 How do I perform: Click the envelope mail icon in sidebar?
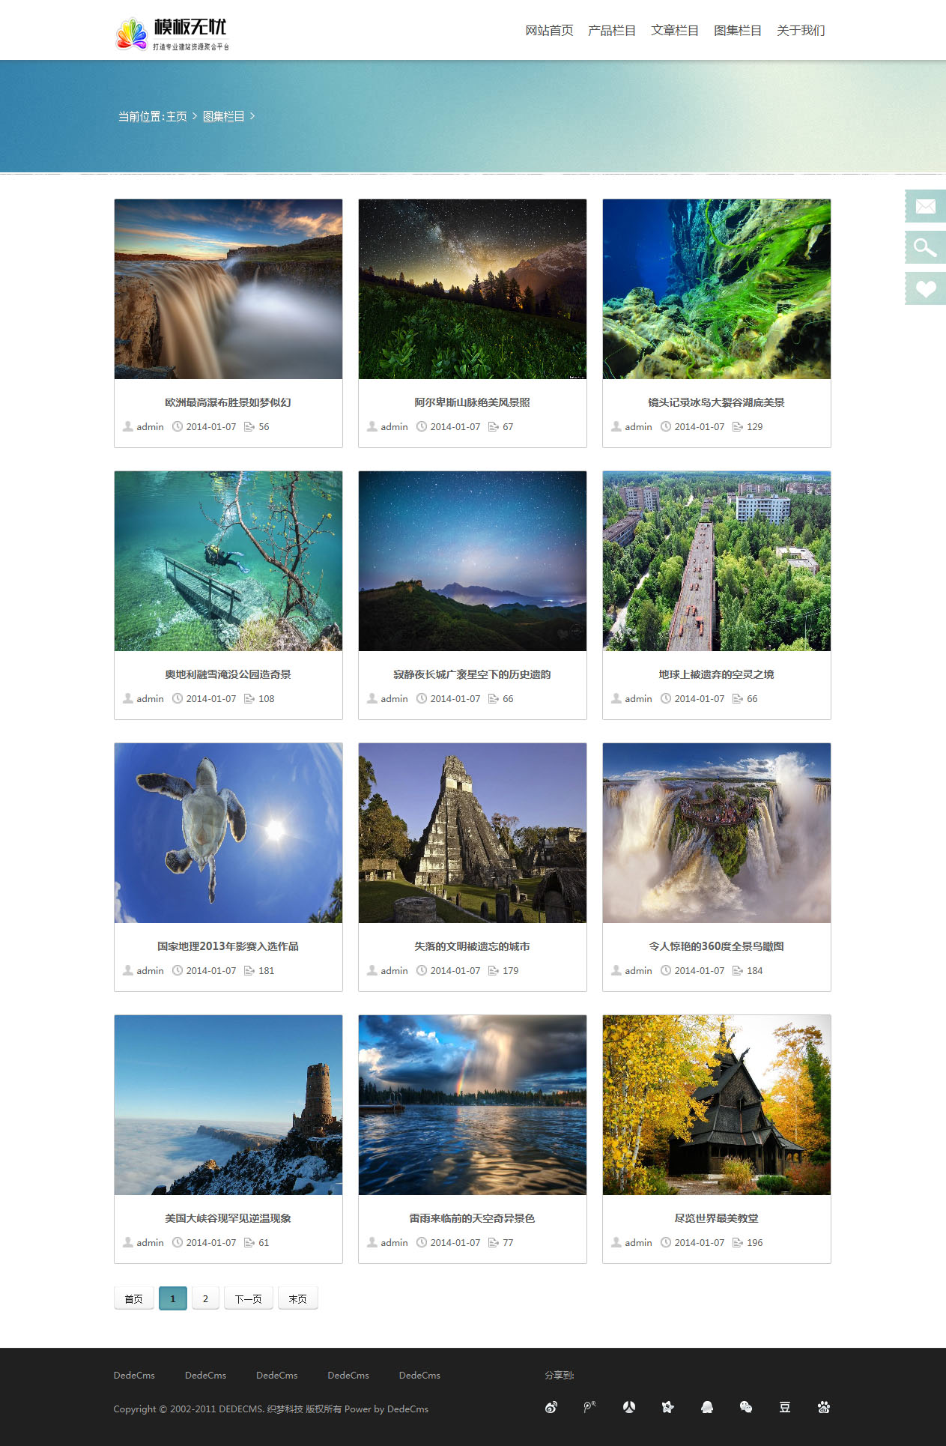pos(926,206)
